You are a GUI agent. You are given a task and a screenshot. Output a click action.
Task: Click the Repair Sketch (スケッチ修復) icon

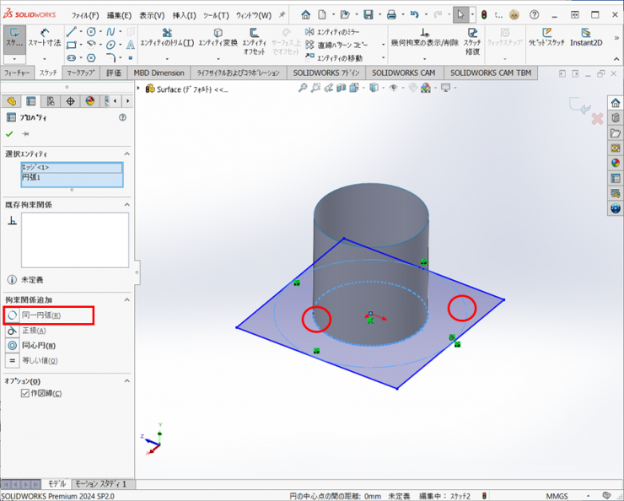coord(472,38)
